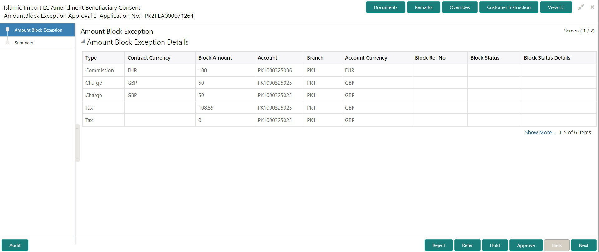Click the Islamic Import LC Amendment title text
Viewport: 599px width, 252px height.
pos(72,7)
